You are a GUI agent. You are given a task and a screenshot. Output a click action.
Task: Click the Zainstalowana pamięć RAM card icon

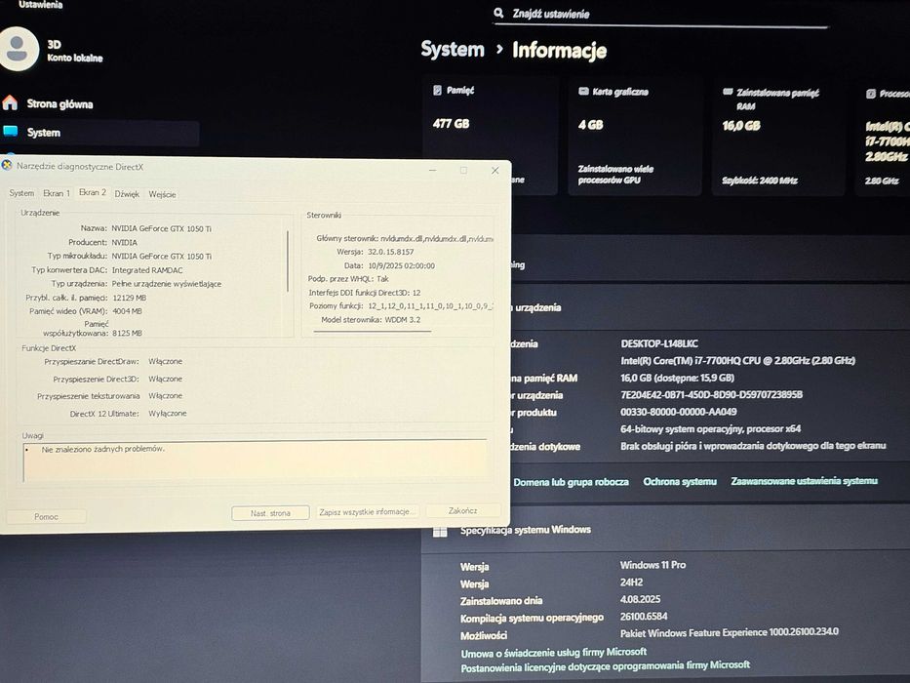pyautogui.click(x=728, y=93)
